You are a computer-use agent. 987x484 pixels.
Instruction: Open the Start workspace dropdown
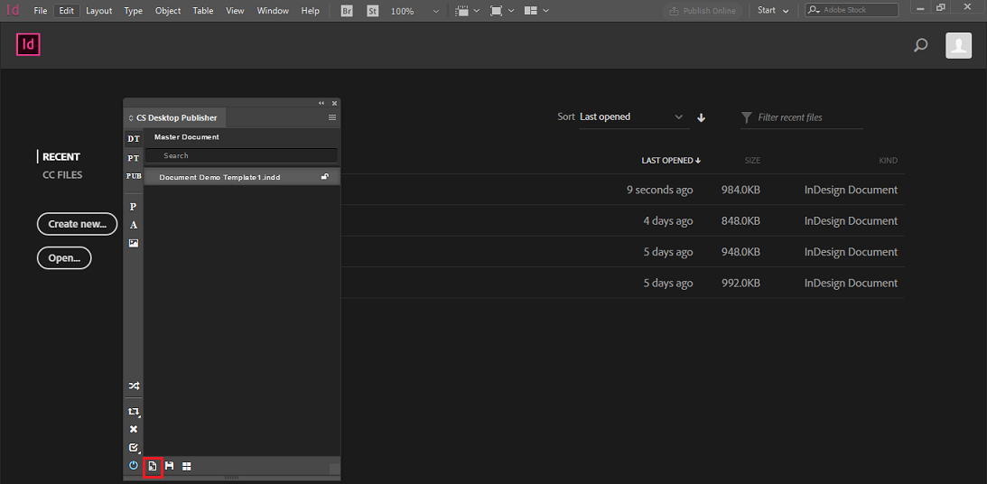(x=773, y=11)
